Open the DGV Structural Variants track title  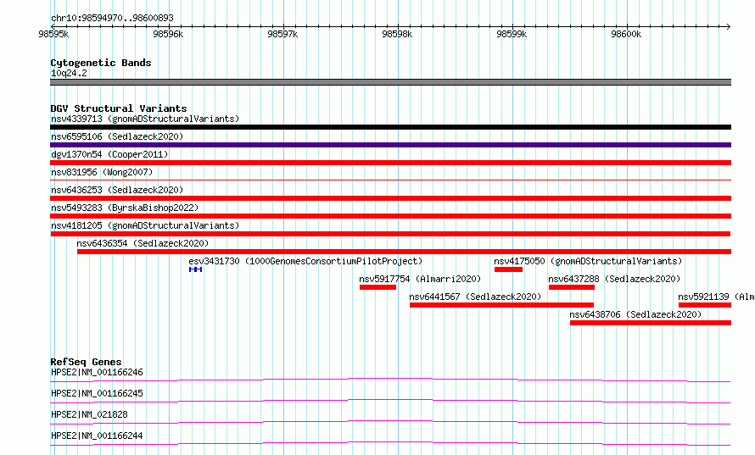pos(119,108)
